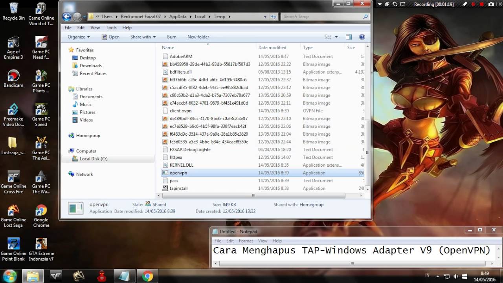
Task: Open address bar history dropdown arrow
Action: (266, 17)
